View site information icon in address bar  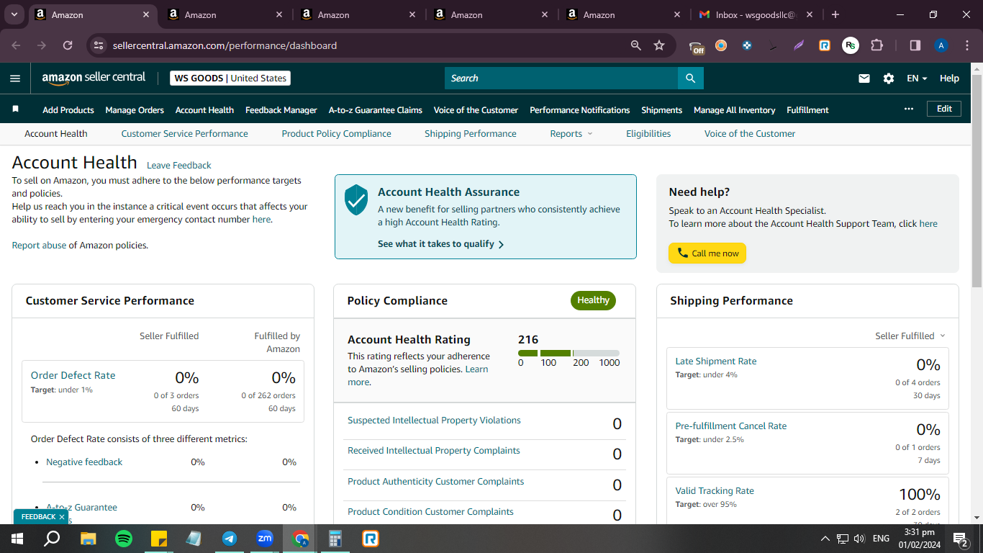99,45
